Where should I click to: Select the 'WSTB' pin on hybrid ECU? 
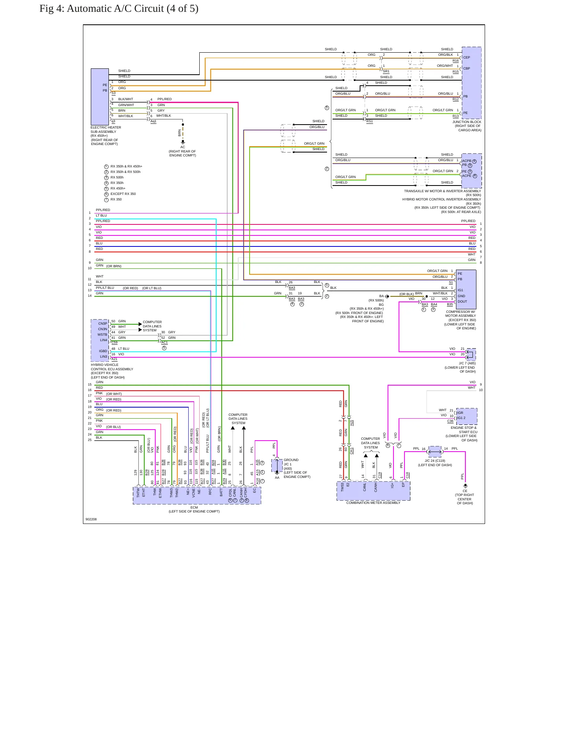[102, 334]
